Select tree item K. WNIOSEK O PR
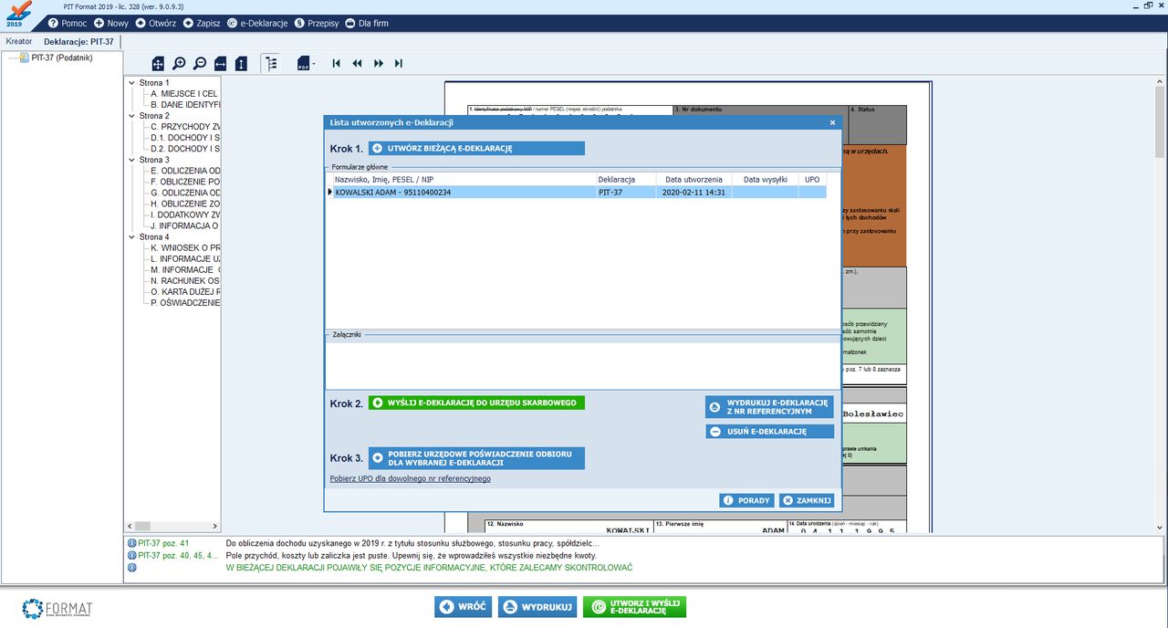The width and height of the screenshot is (1168, 628). click(x=185, y=247)
